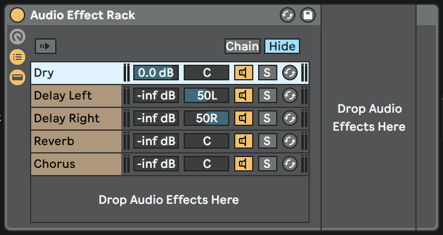Show or hide the Macro Controls

[17, 37]
